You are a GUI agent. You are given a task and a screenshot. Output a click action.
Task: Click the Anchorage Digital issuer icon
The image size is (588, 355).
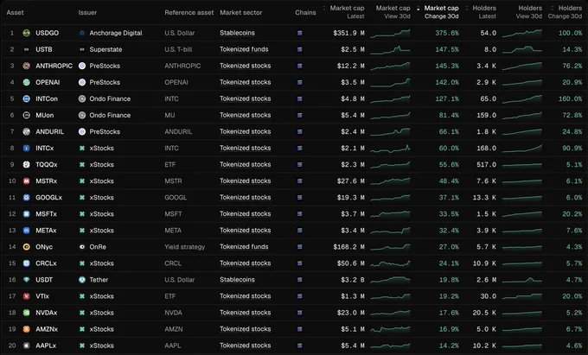(x=82, y=33)
